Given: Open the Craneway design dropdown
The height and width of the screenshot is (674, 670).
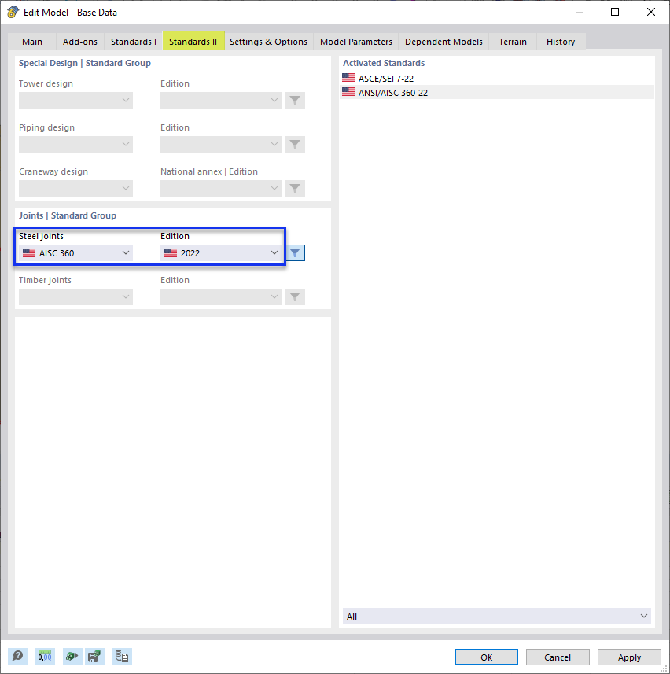Looking at the screenshot, I should [x=75, y=188].
